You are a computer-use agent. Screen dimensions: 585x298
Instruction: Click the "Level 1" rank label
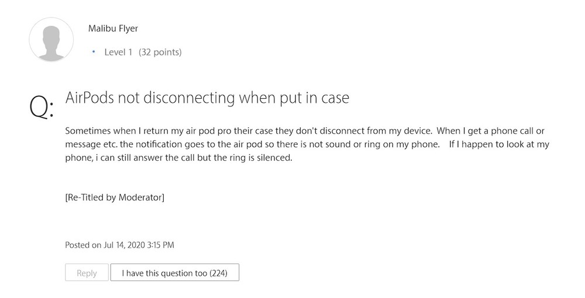(x=118, y=52)
